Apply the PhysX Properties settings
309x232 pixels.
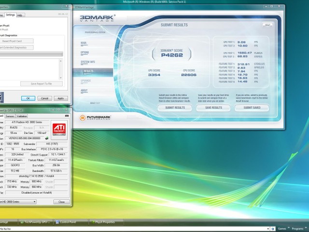(61, 98)
